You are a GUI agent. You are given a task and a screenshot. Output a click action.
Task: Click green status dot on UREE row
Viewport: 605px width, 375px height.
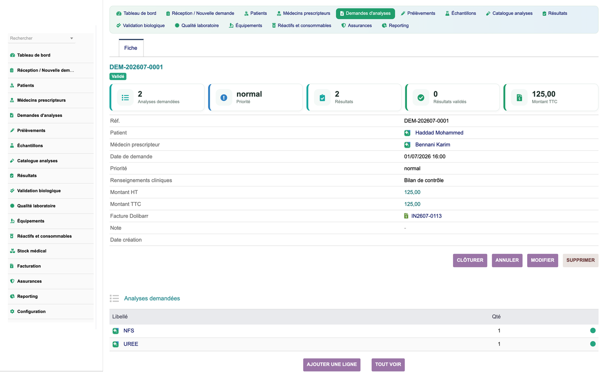tap(592, 344)
